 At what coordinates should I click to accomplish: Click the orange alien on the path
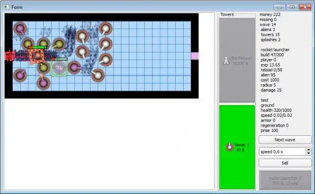[x=36, y=56]
